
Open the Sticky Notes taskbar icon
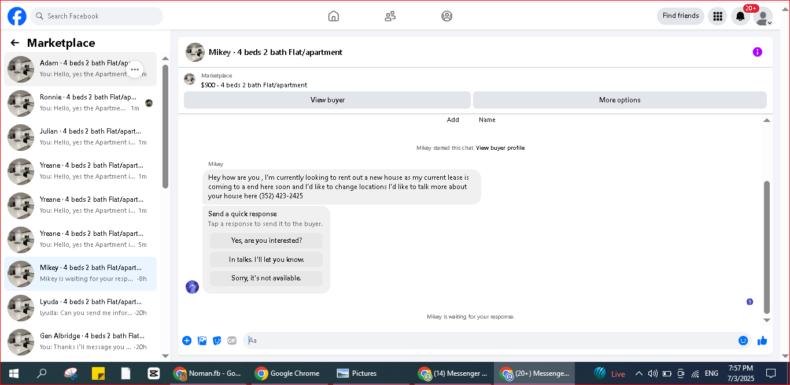pyautogui.click(x=98, y=373)
